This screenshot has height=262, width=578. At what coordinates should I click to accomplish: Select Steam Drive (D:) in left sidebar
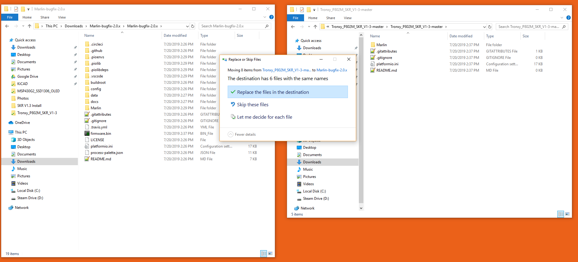coord(30,198)
